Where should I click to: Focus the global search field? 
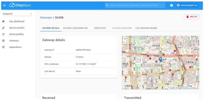[x=135, y=5]
